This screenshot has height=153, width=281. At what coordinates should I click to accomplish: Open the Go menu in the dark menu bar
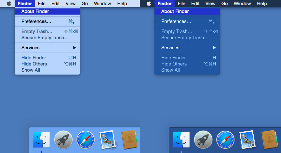[x=224, y=4]
